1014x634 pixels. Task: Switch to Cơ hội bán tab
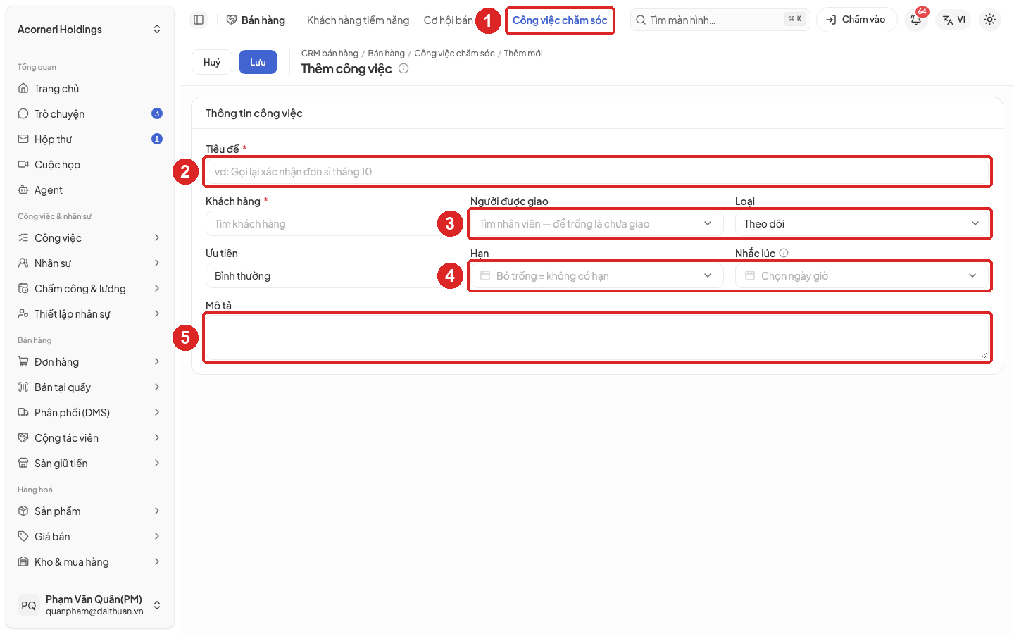click(449, 20)
